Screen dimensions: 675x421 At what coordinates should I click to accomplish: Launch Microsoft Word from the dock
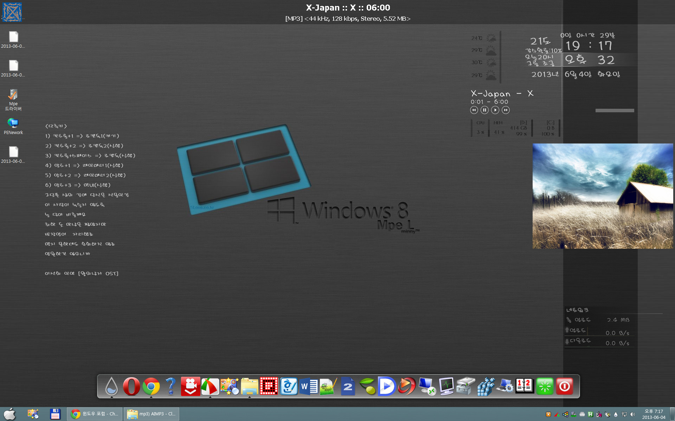click(309, 386)
